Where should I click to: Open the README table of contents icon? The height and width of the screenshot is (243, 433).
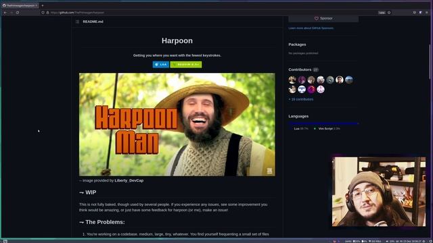pyautogui.click(x=77, y=22)
